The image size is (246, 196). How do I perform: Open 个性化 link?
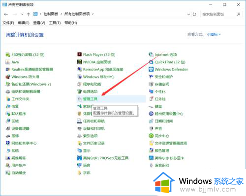[160, 92]
